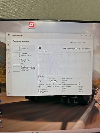100x133 pixels.
Task: Click the usage value '1%'
Action: (x=39, y=81)
